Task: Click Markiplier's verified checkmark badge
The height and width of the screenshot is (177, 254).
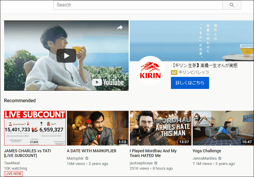Action: [87, 158]
